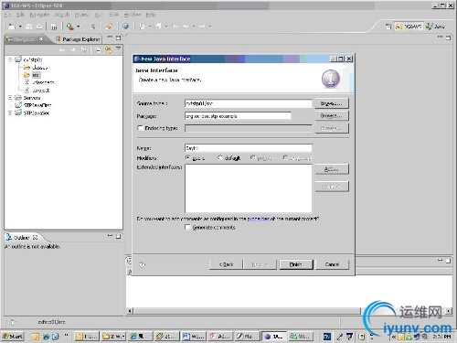Click in the Package input field
Image resolution: width=457 pixels, height=343 pixels.
pyautogui.click(x=238, y=116)
